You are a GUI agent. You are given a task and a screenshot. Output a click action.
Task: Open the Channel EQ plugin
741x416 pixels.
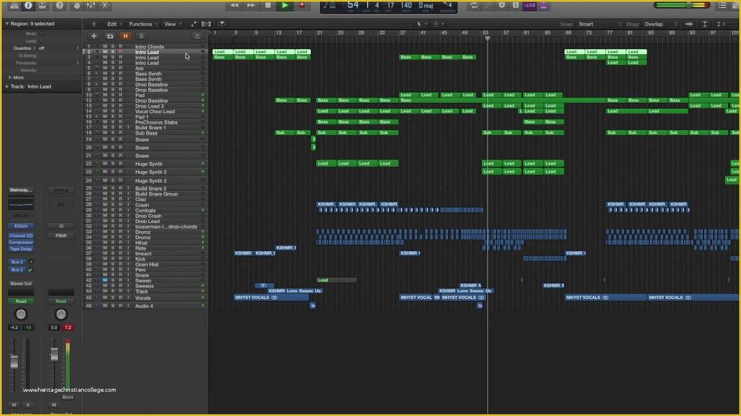coord(21,236)
